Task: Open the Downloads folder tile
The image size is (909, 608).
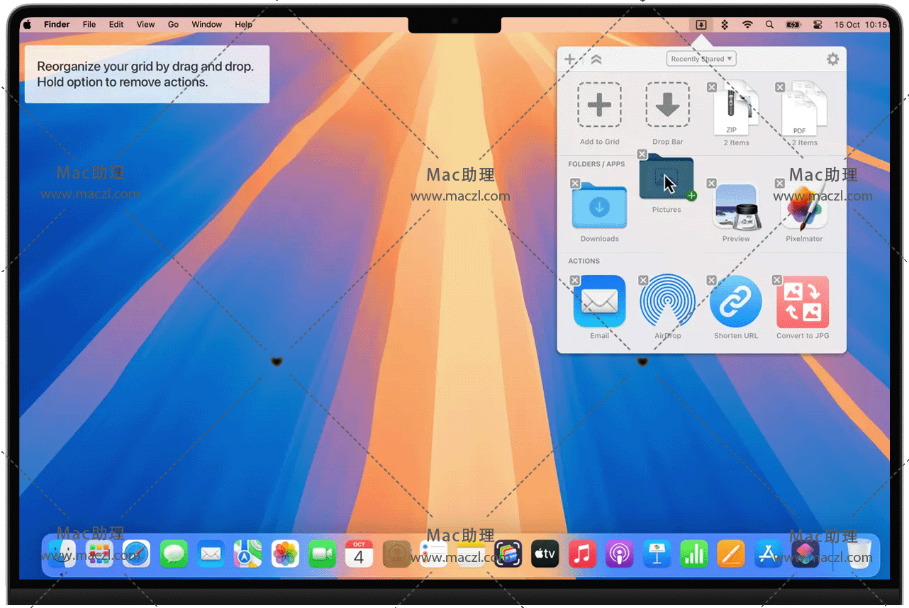Action: click(599, 207)
